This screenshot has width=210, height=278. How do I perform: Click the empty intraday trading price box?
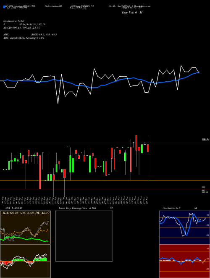coord(84,236)
